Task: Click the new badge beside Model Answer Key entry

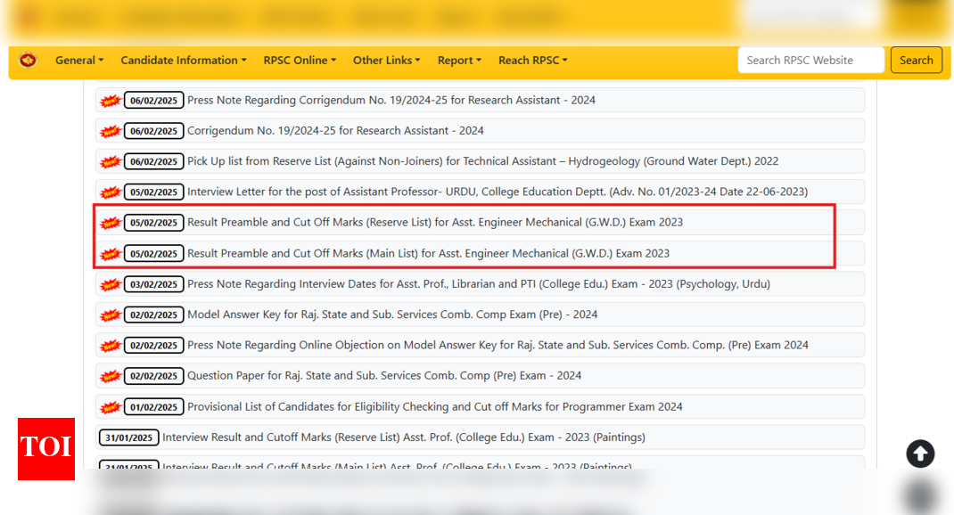Action: click(x=111, y=315)
